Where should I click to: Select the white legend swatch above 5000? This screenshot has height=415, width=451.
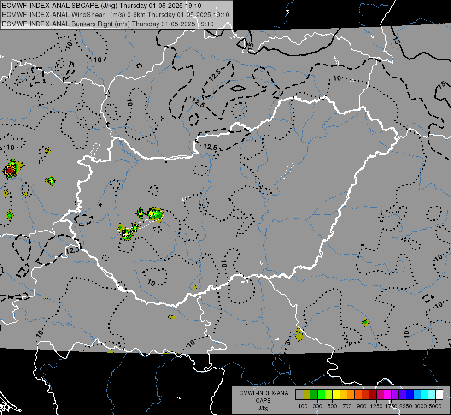pyautogui.click(x=439, y=394)
